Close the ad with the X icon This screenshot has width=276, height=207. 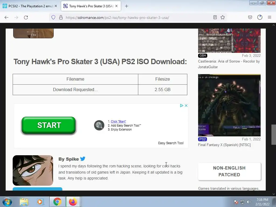tap(186, 105)
